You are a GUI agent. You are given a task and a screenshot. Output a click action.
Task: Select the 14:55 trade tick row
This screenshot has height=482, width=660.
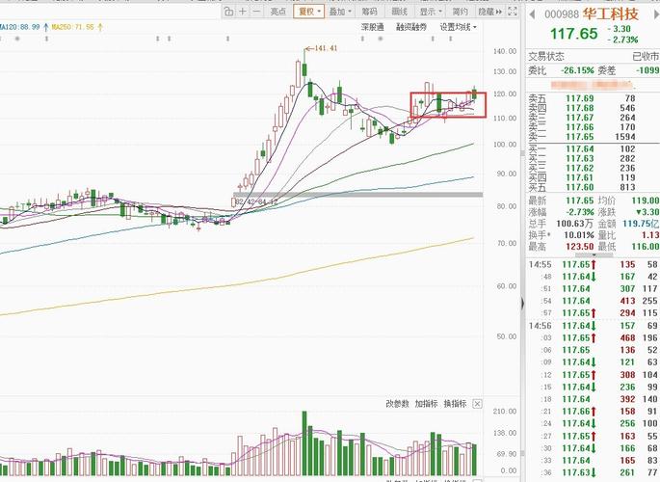593,265
